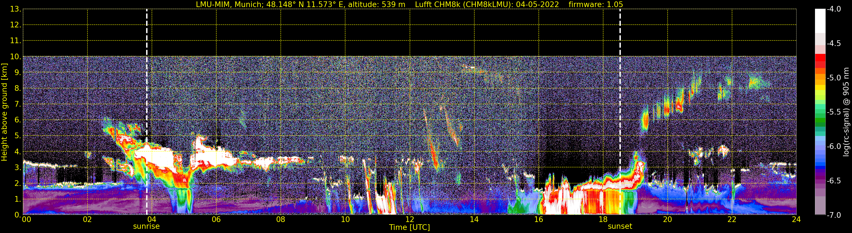Viewport: 852px width, 233px height.
Task: Click the colorbar label 'log(rc-signal) @ 905 nm'
Action: point(846,112)
